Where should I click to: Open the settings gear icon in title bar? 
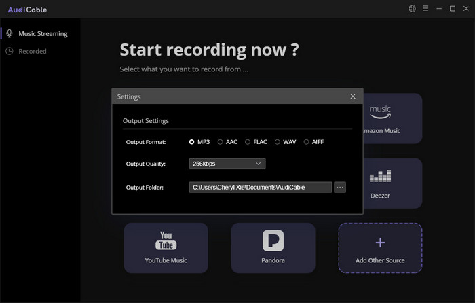click(x=412, y=9)
